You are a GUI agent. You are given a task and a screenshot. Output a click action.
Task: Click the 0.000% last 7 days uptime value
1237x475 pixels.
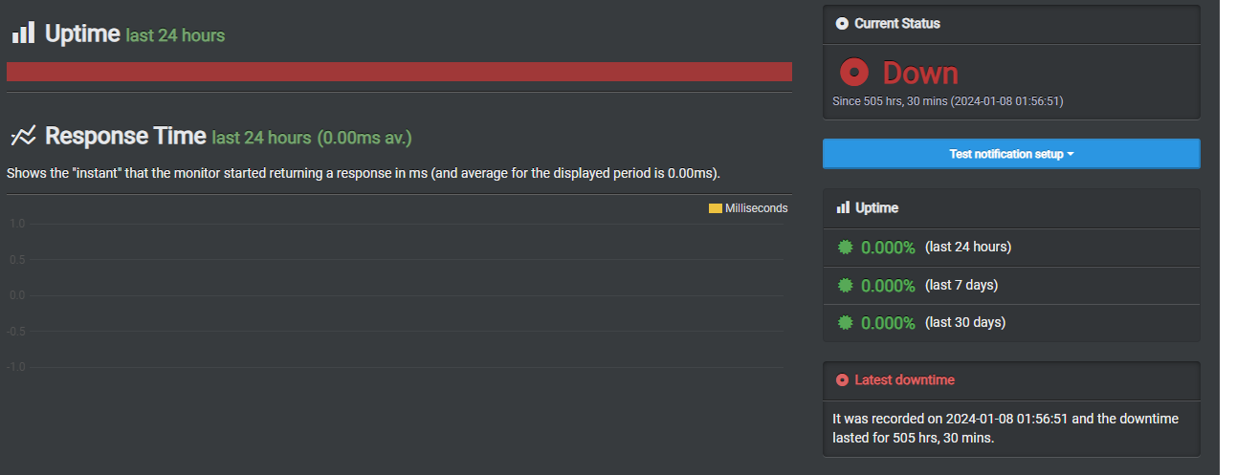pos(888,286)
